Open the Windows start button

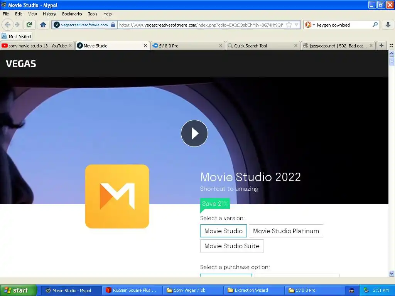click(x=19, y=290)
